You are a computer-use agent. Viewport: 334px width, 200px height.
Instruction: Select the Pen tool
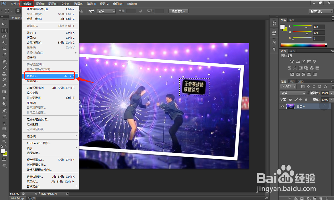(x=4, y=111)
